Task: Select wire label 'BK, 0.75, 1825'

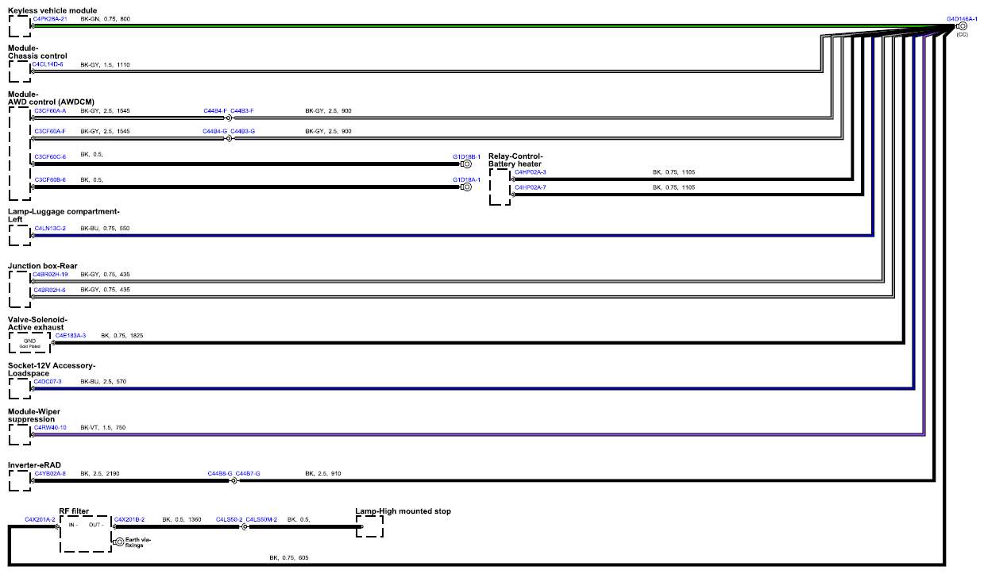Action: [122, 336]
